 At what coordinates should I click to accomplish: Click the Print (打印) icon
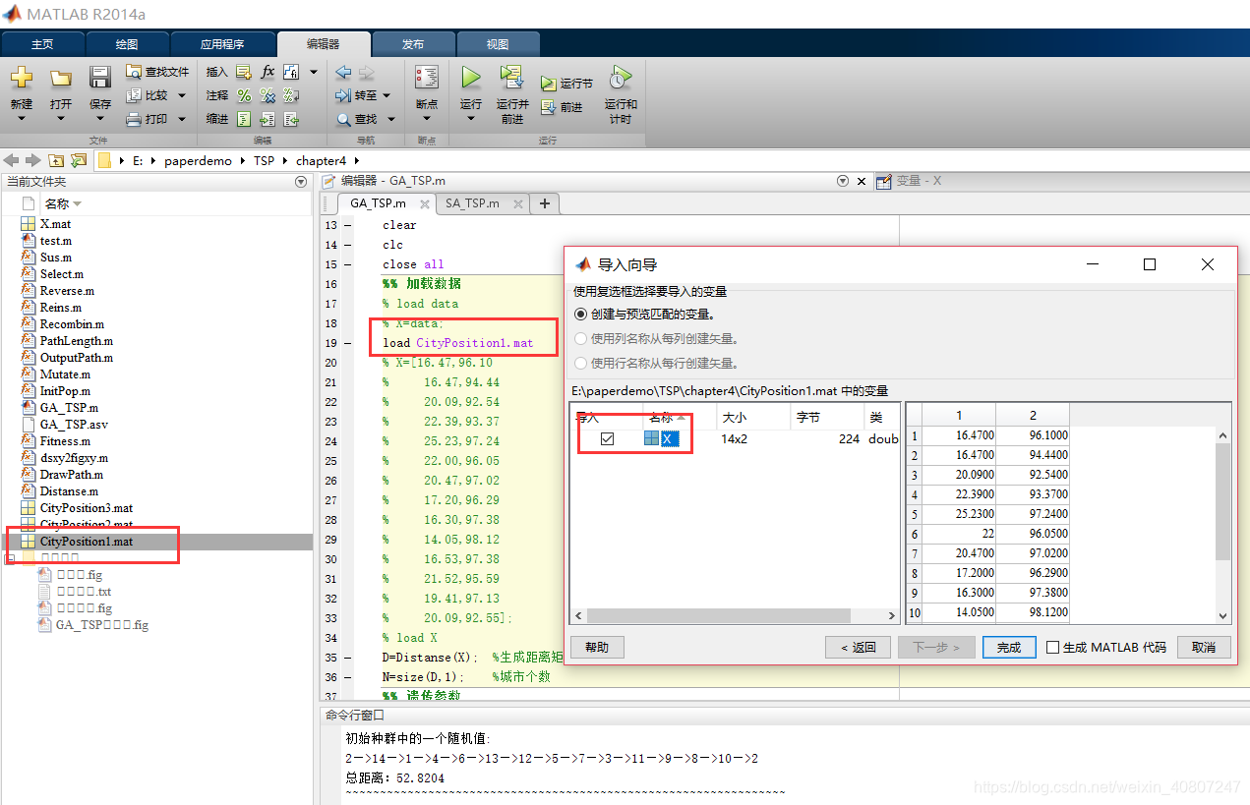point(134,119)
